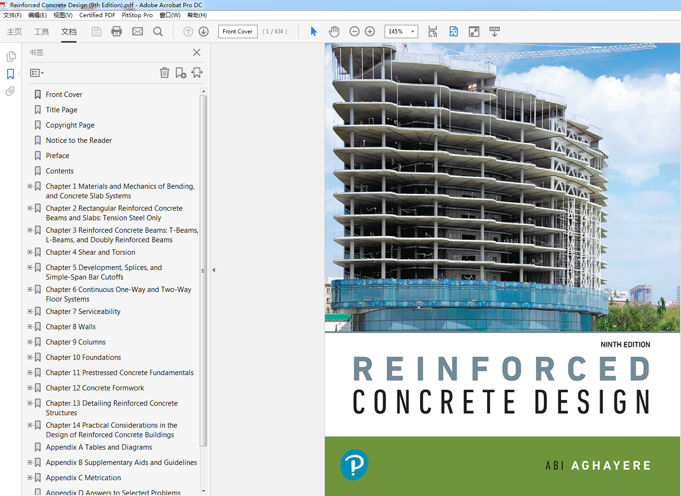Click the Find current bookmark icon

[x=197, y=73]
